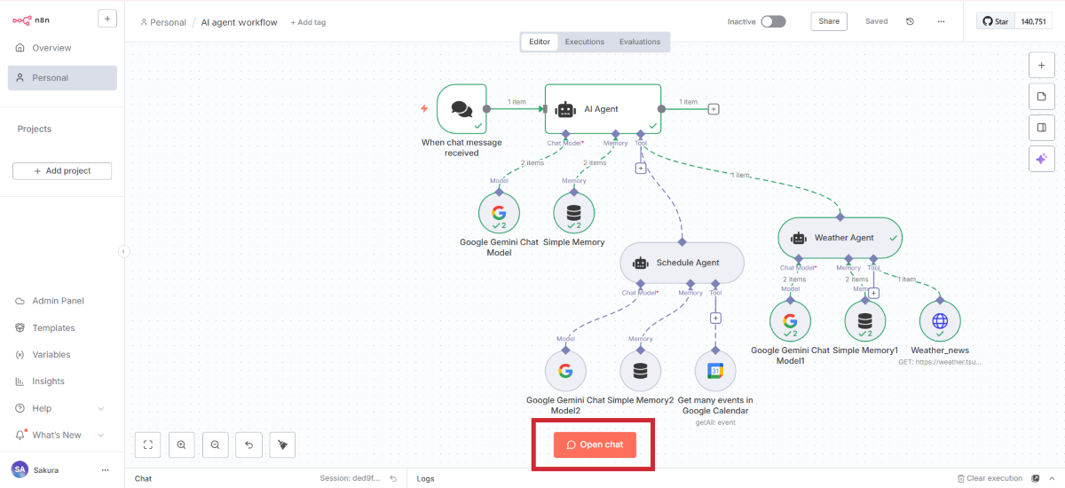Click Add tag next to workflow name

(x=308, y=22)
